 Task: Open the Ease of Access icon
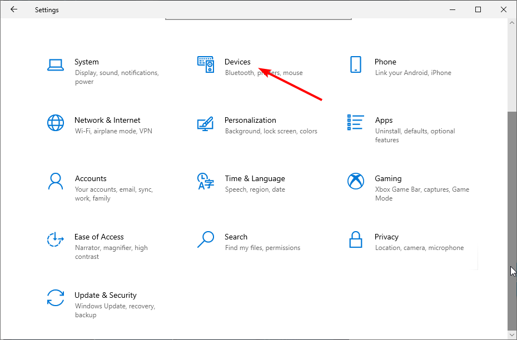[56, 239]
